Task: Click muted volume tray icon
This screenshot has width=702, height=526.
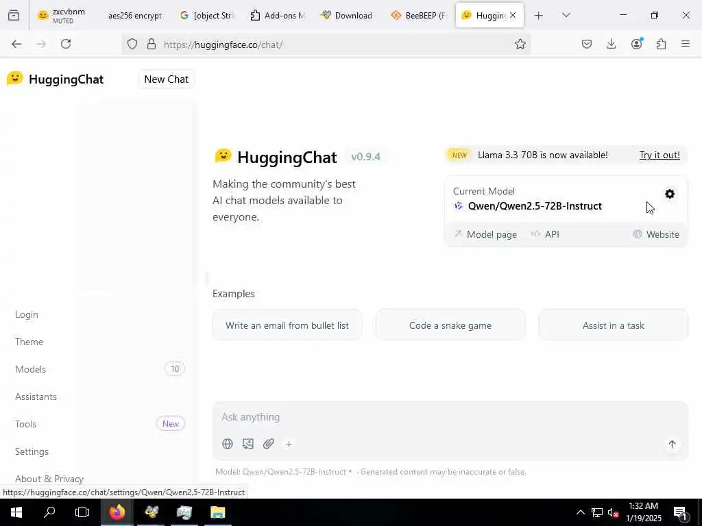Action: [612, 512]
